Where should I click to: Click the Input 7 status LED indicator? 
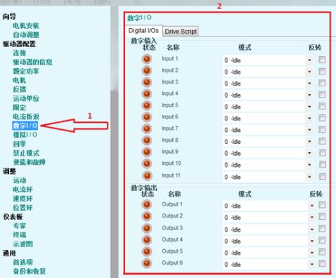(147, 128)
